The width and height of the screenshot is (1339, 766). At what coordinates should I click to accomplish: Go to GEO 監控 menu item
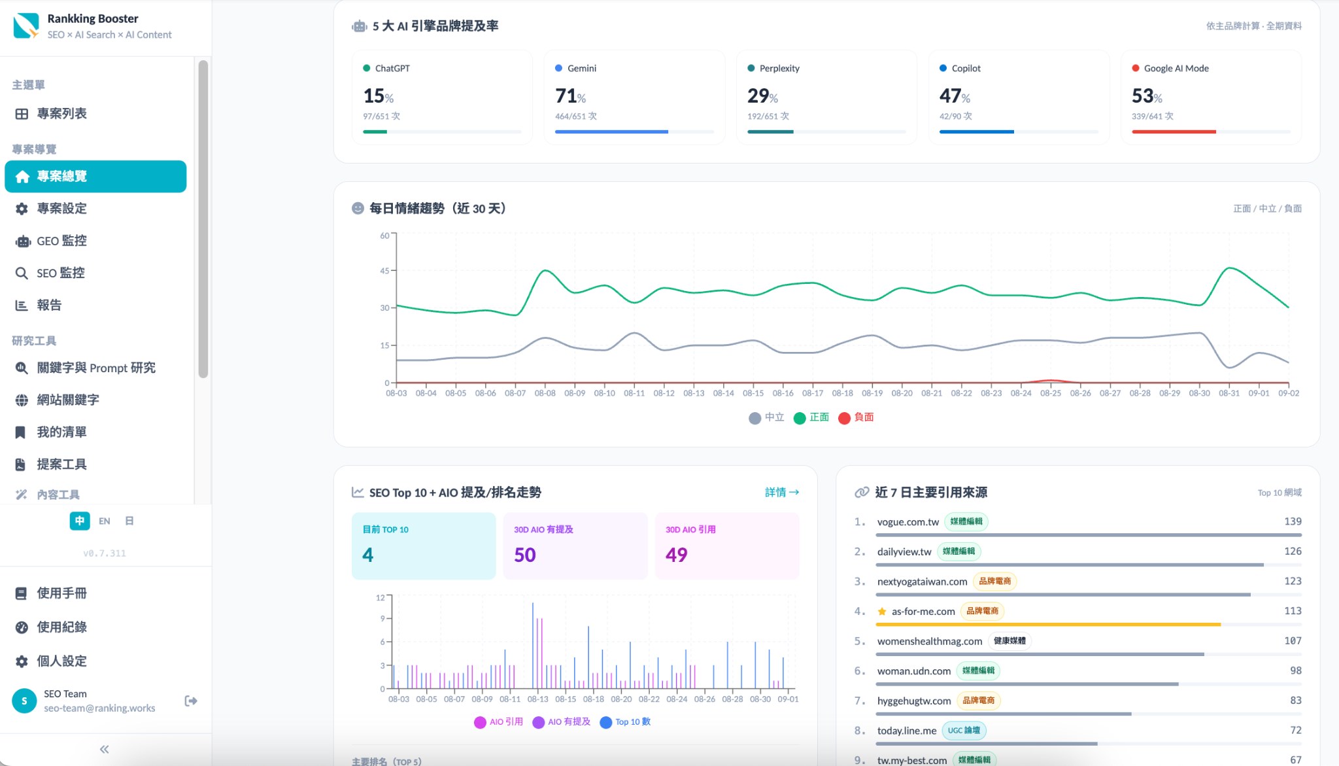[95, 241]
